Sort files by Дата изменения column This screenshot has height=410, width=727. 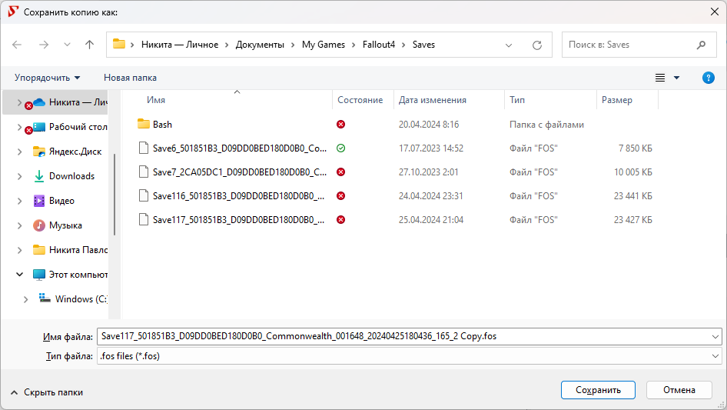(x=432, y=100)
